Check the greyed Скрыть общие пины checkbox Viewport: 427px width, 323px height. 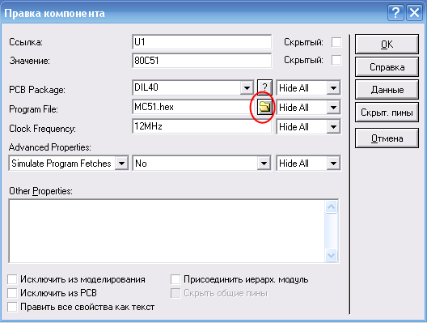coord(175,293)
